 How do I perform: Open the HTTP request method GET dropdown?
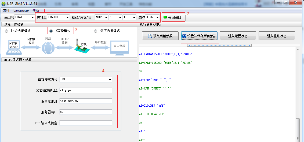[110, 80]
